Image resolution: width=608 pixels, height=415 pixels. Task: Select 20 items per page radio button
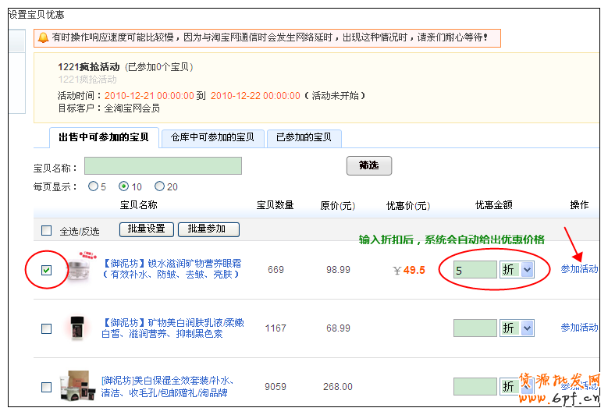pyautogui.click(x=159, y=186)
